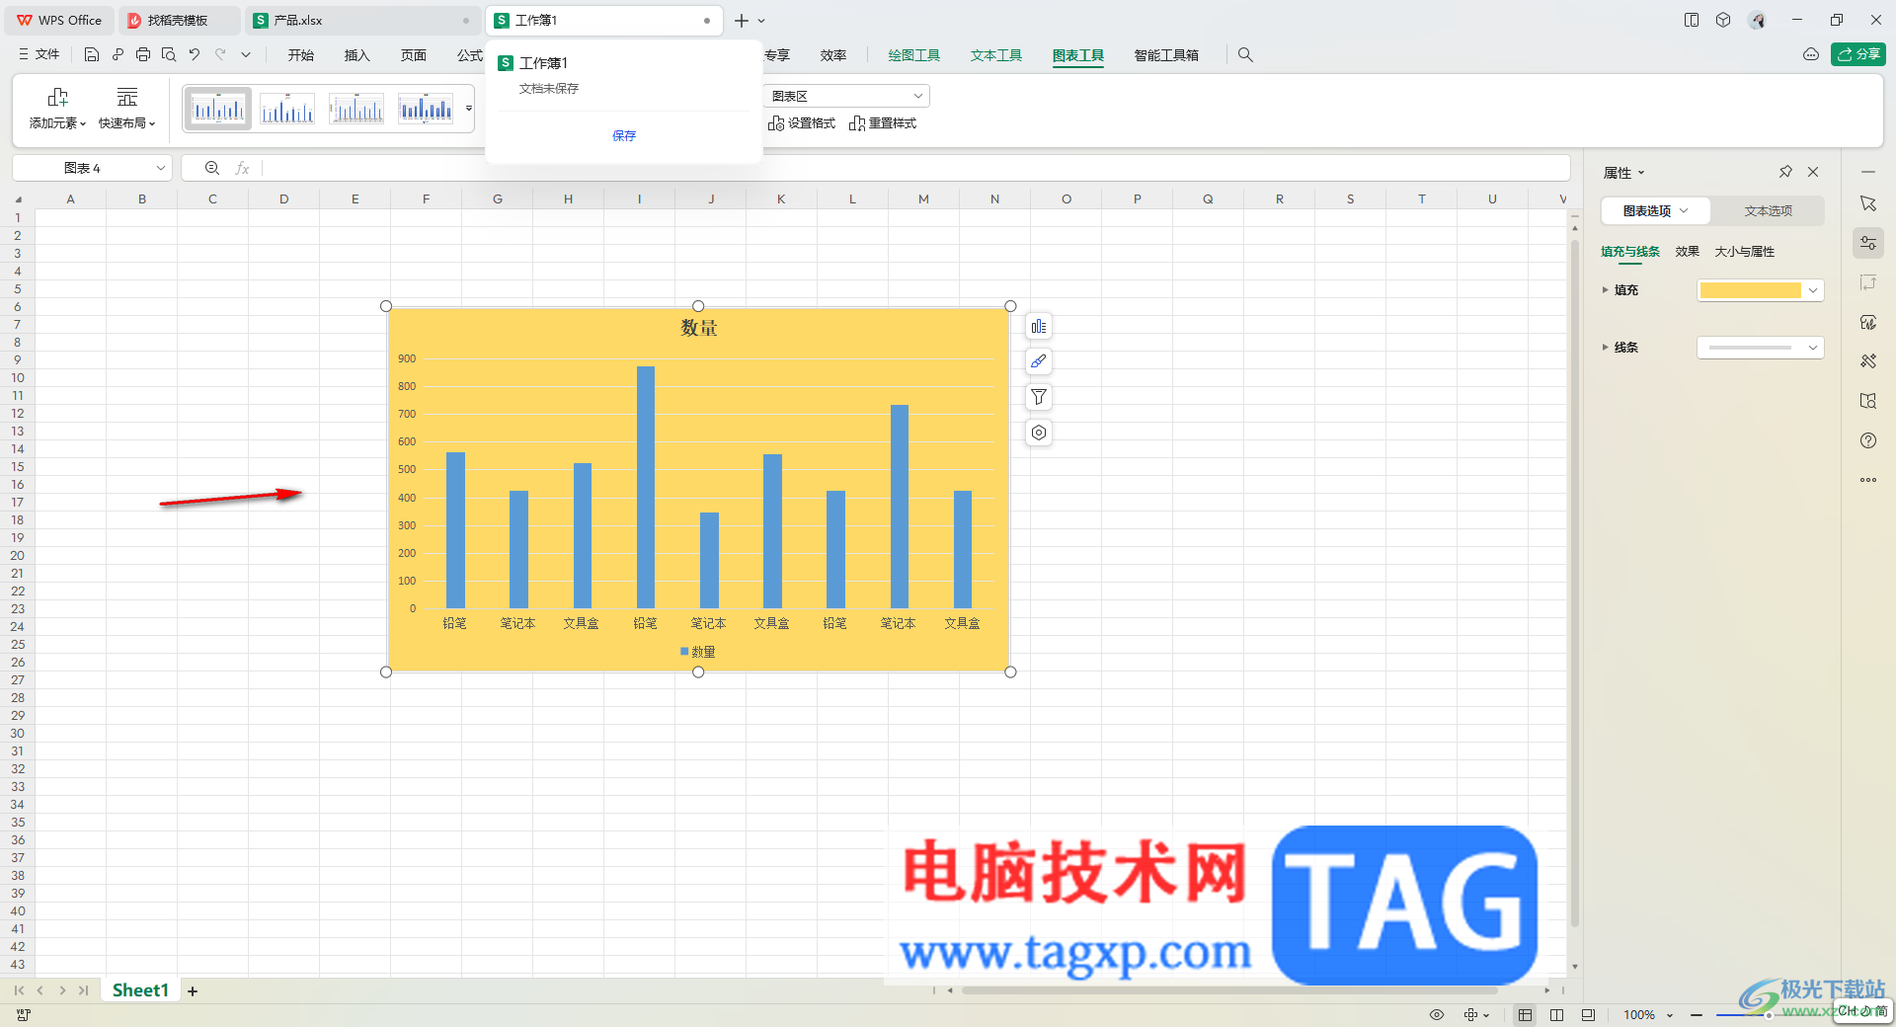Select second chart style thumbnail
This screenshot has height=1027, width=1896.
pyautogui.click(x=287, y=109)
